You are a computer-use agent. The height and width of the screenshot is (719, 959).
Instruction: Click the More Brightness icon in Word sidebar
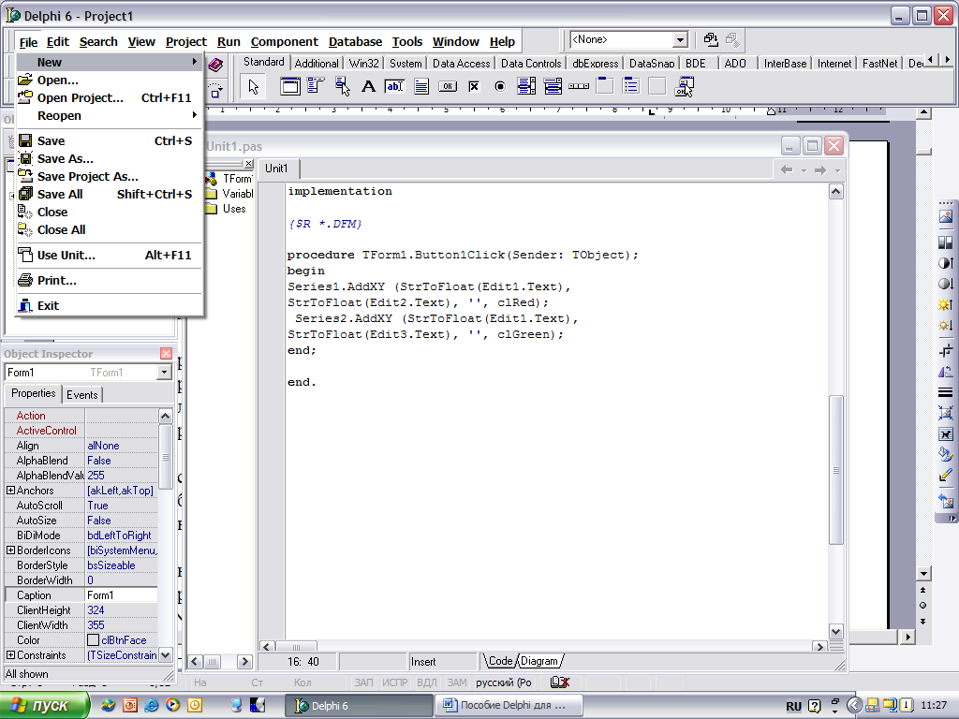tap(946, 304)
